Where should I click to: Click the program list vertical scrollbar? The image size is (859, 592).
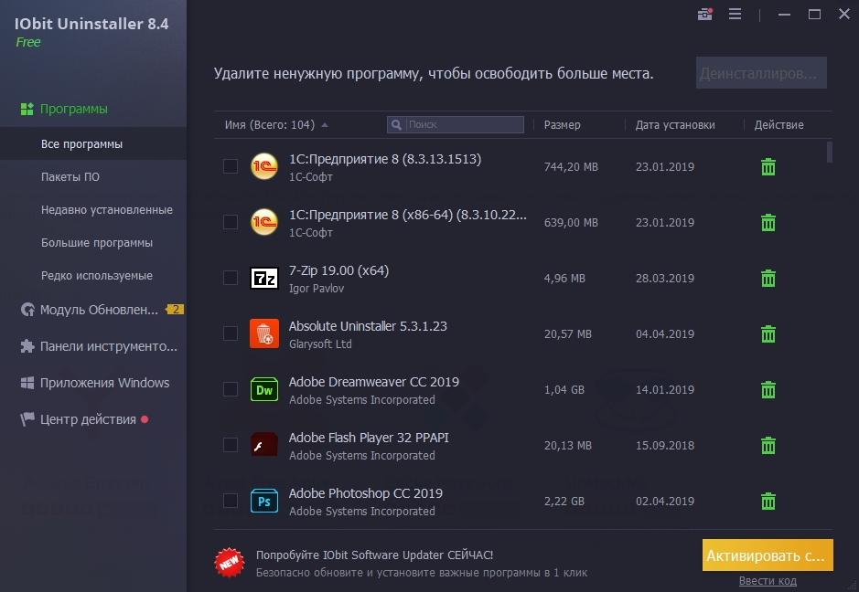(x=830, y=152)
